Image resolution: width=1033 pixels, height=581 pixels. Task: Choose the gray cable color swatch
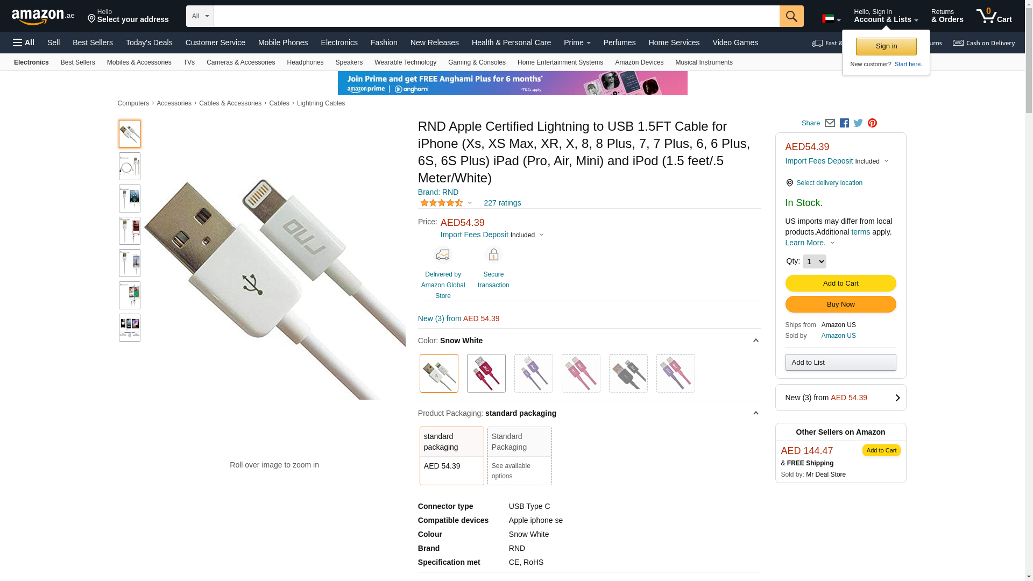pos(628,373)
